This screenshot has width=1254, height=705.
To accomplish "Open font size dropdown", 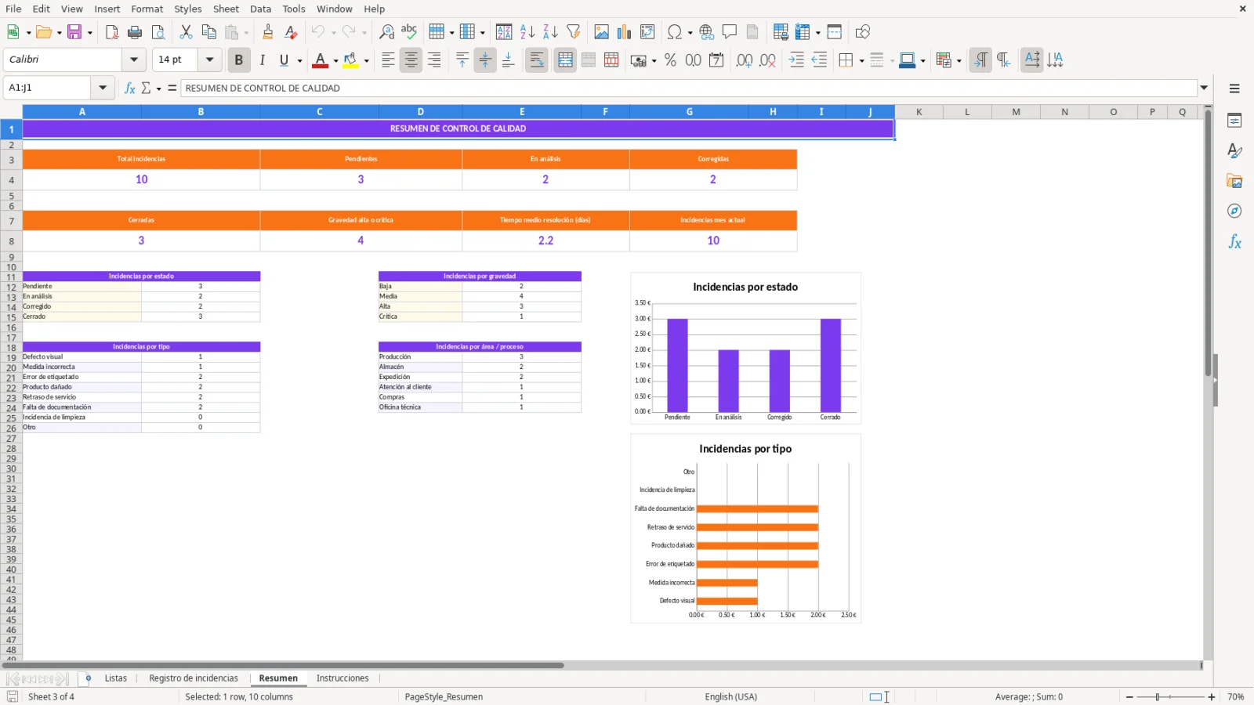I will (x=209, y=60).
